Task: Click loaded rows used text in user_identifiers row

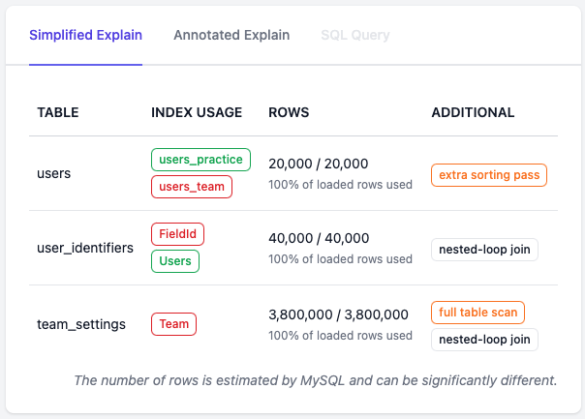Action: coord(340,259)
